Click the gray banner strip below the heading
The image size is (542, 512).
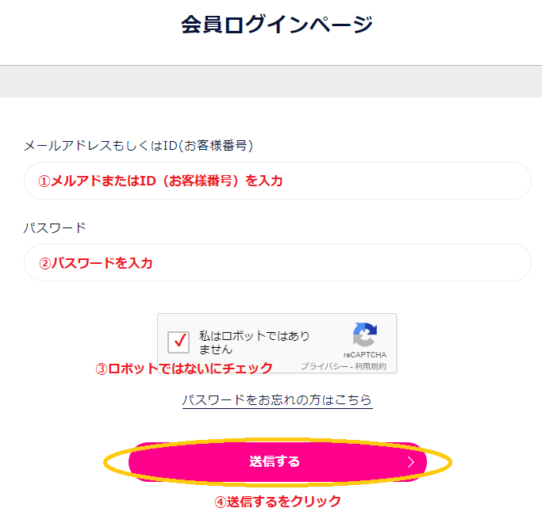tap(271, 81)
